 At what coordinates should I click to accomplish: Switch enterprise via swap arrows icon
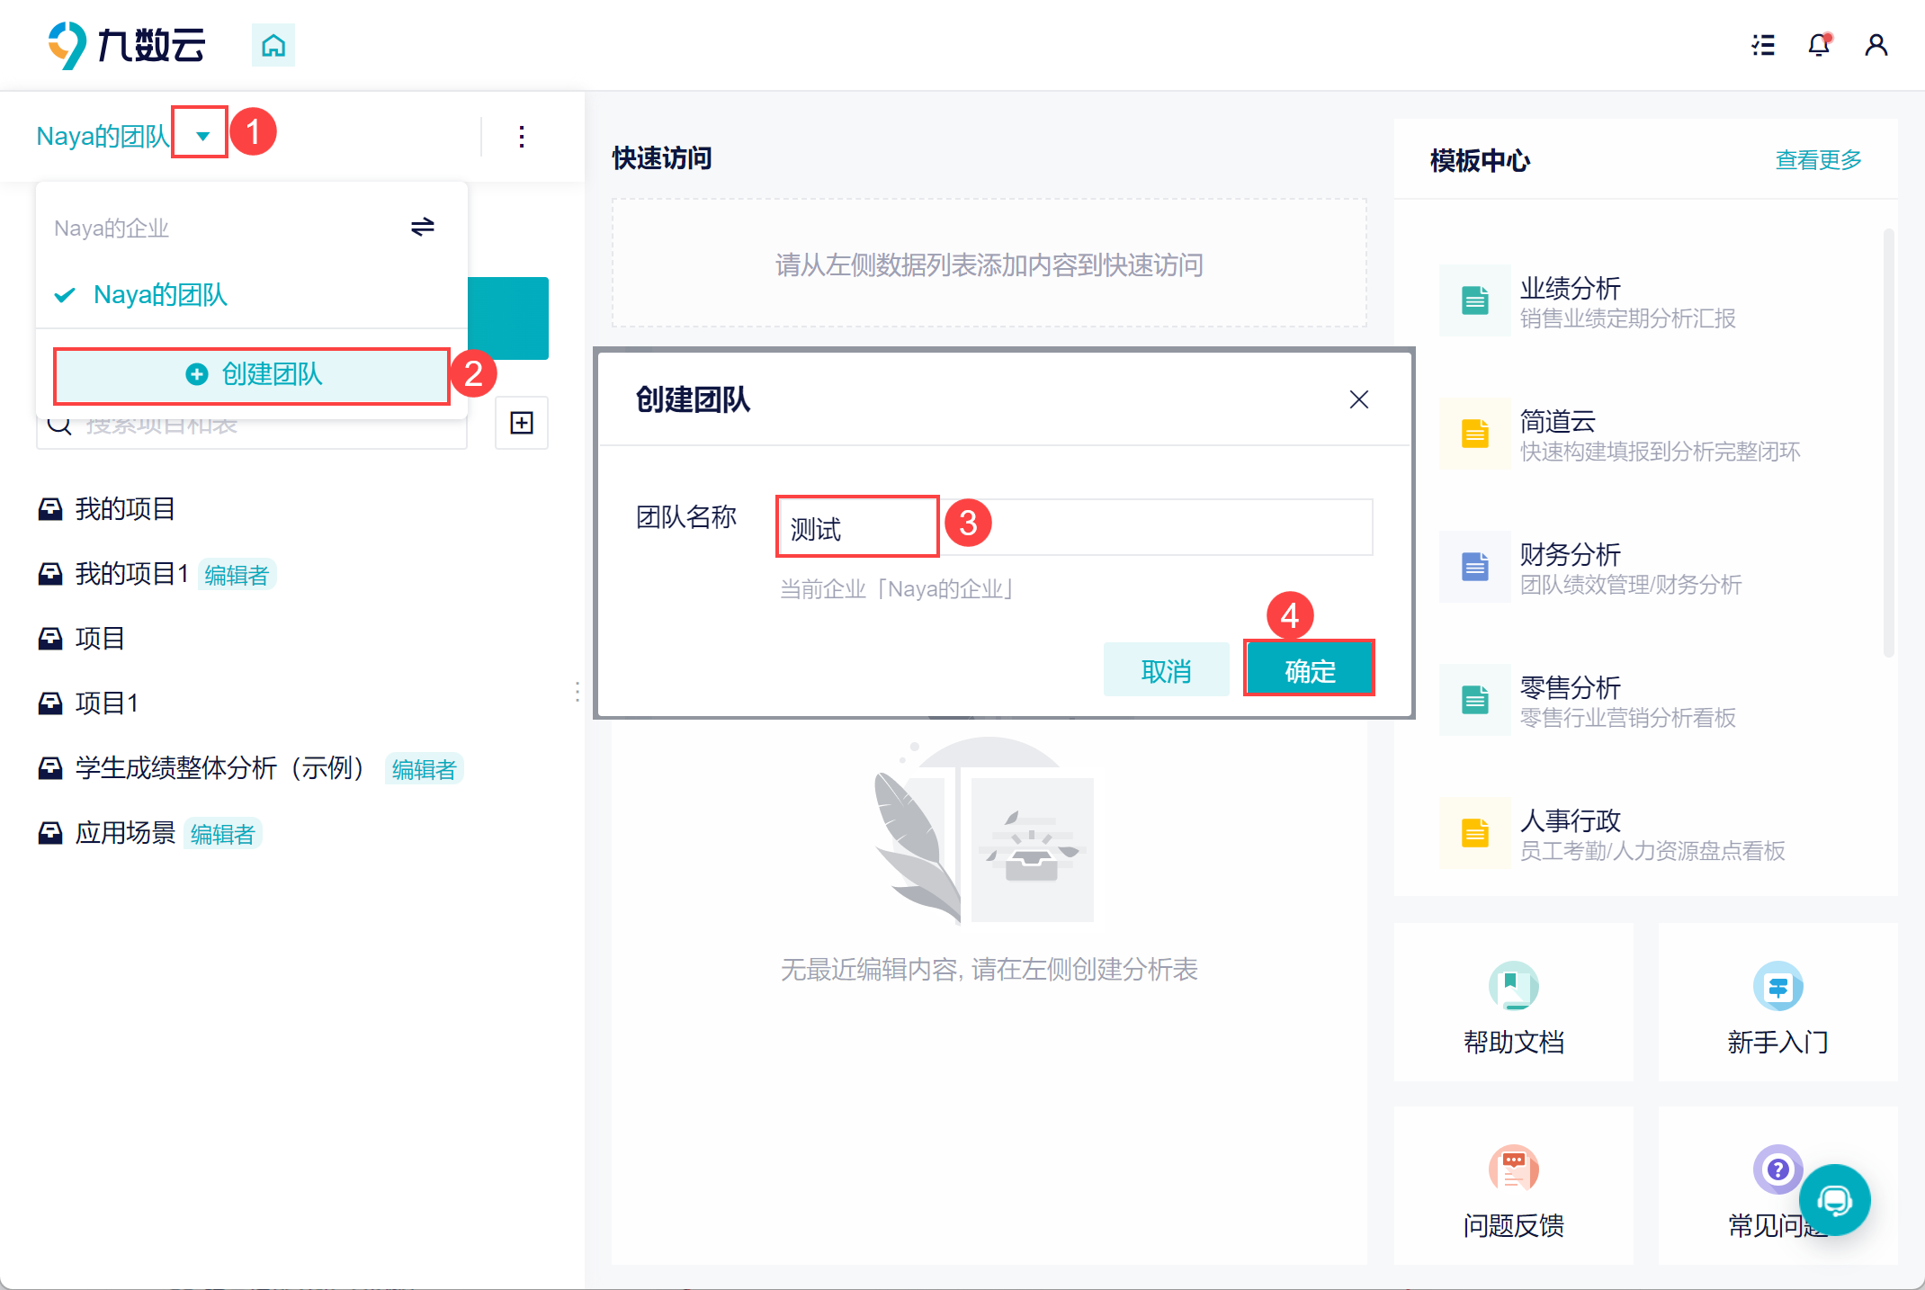pos(422,227)
